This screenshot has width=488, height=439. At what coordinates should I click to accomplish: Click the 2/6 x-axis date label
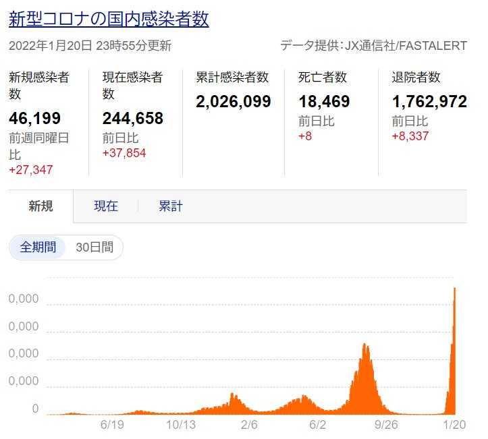click(x=249, y=426)
